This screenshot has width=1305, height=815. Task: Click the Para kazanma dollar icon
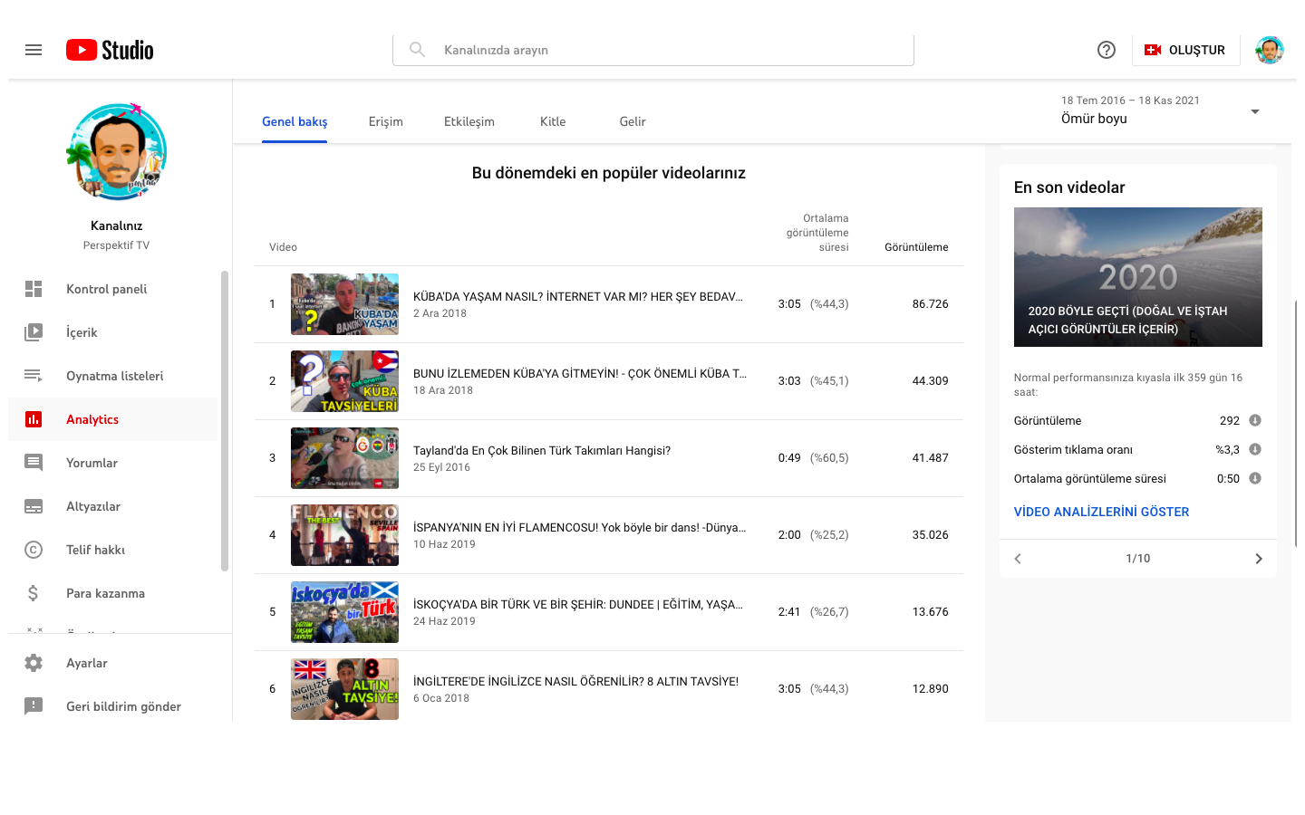pyautogui.click(x=34, y=593)
